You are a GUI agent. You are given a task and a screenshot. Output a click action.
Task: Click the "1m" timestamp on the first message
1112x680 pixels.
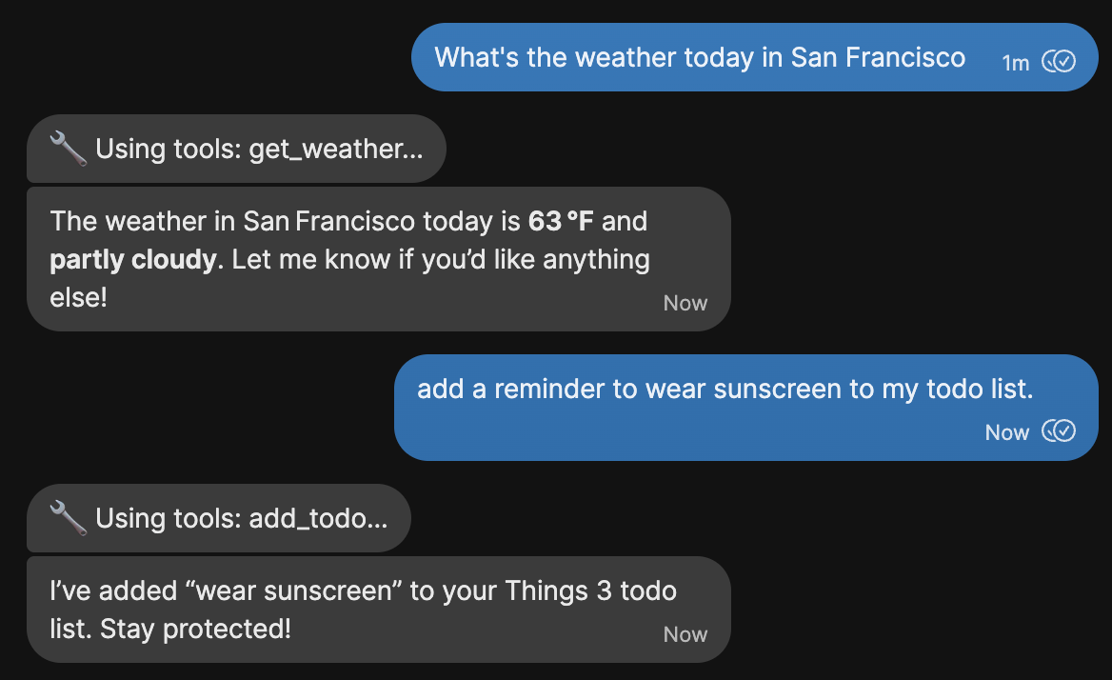tap(1016, 63)
